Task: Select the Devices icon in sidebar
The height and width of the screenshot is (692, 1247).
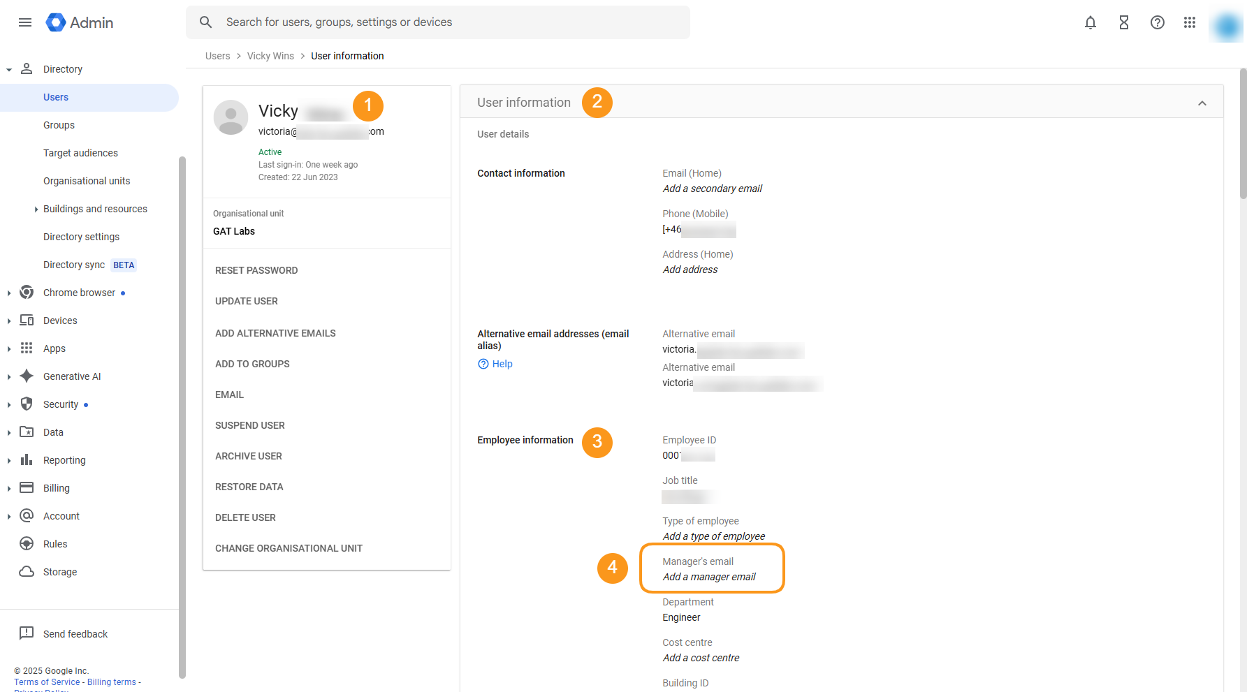Action: [x=26, y=320]
